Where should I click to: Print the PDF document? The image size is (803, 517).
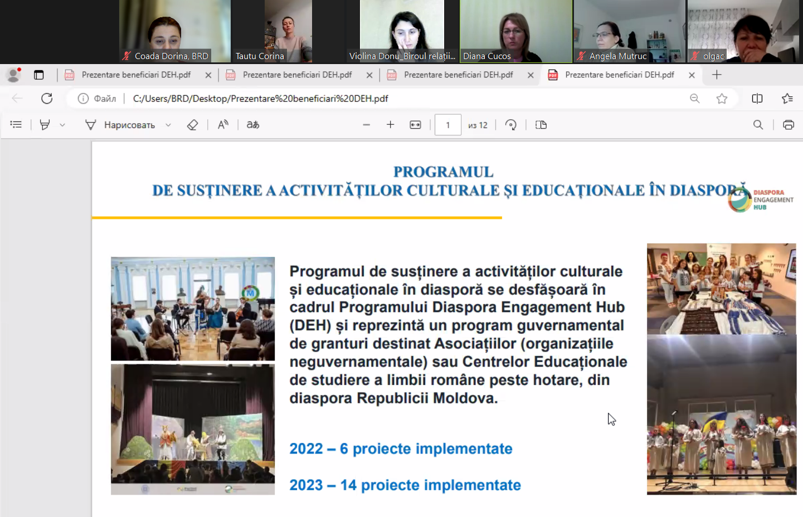pyautogui.click(x=788, y=125)
